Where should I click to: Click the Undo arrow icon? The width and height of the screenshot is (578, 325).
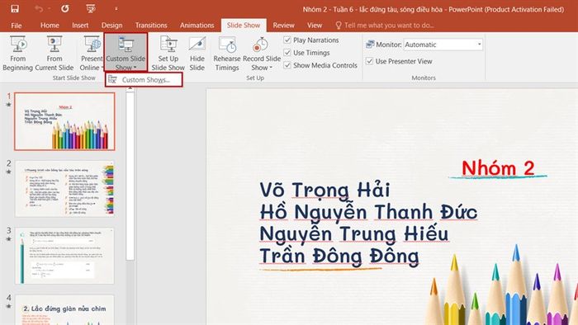(x=39, y=9)
